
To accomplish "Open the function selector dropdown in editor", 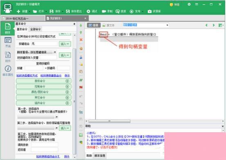I will 167,25.
